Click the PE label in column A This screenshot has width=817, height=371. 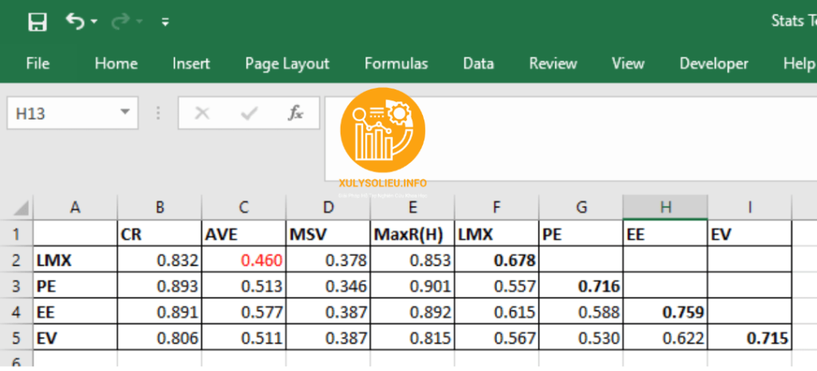(x=76, y=286)
